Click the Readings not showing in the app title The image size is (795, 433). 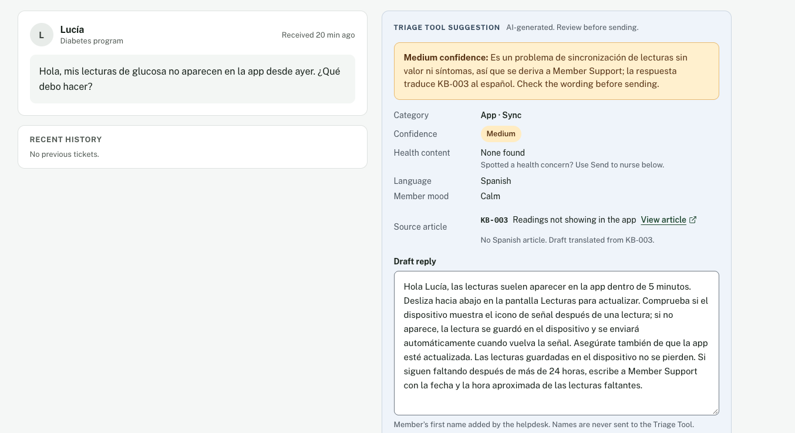click(574, 220)
